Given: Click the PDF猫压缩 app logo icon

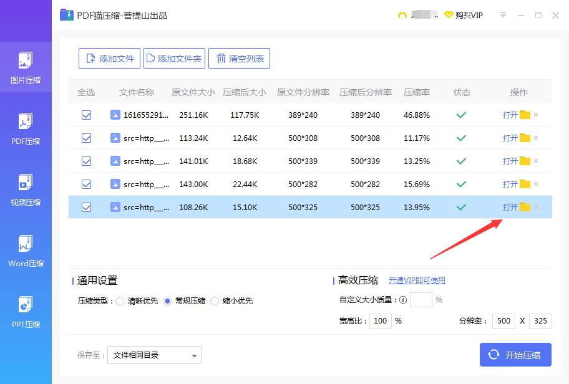Looking at the screenshot, I should coord(66,15).
